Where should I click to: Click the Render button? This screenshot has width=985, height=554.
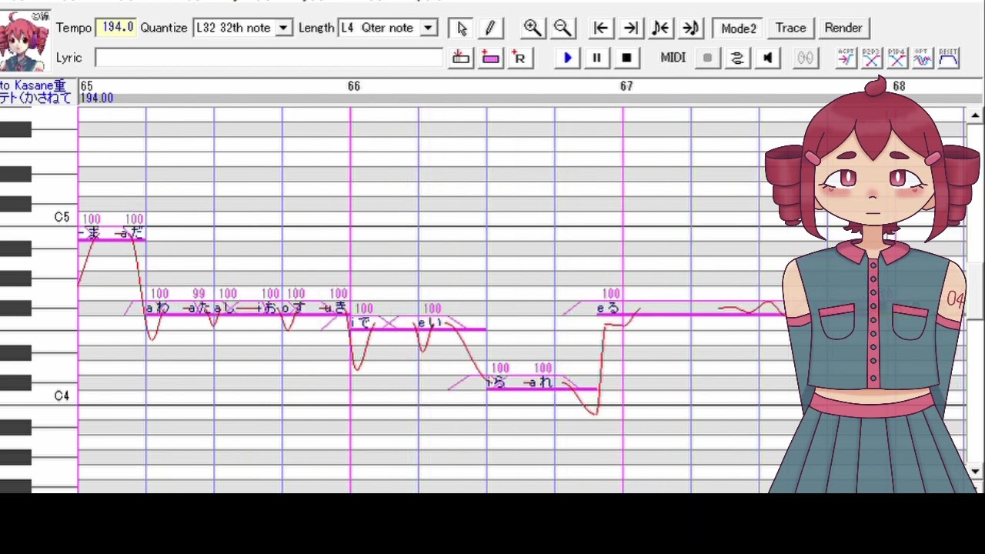(x=843, y=28)
